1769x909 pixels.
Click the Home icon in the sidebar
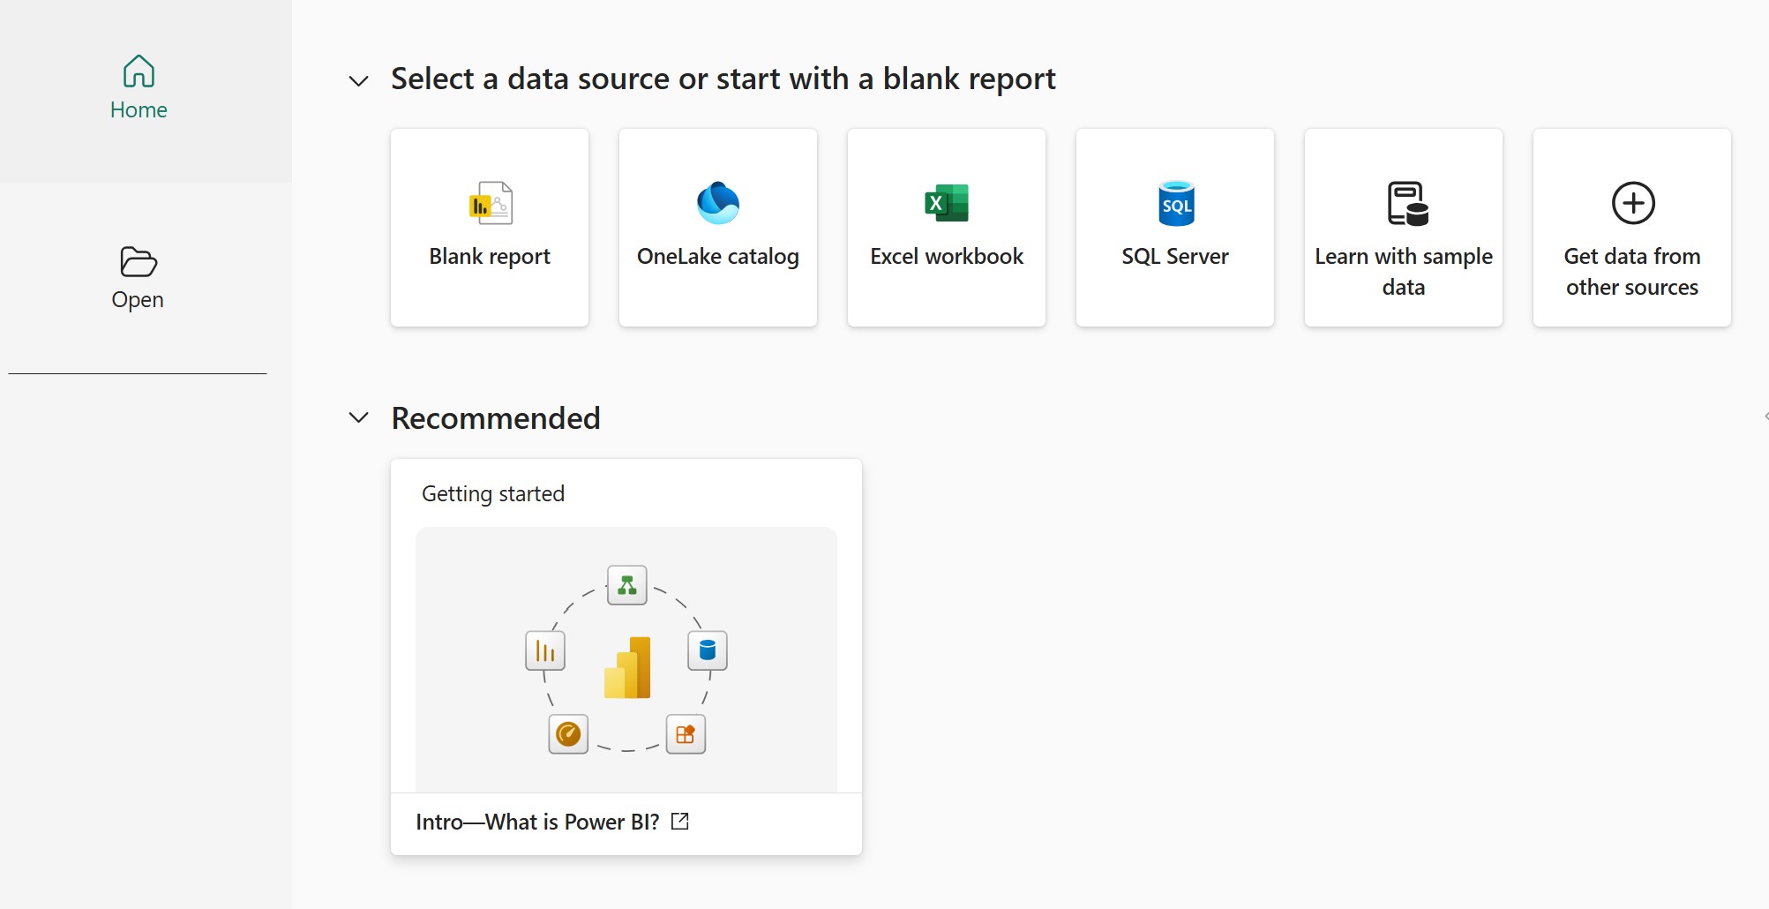(138, 71)
